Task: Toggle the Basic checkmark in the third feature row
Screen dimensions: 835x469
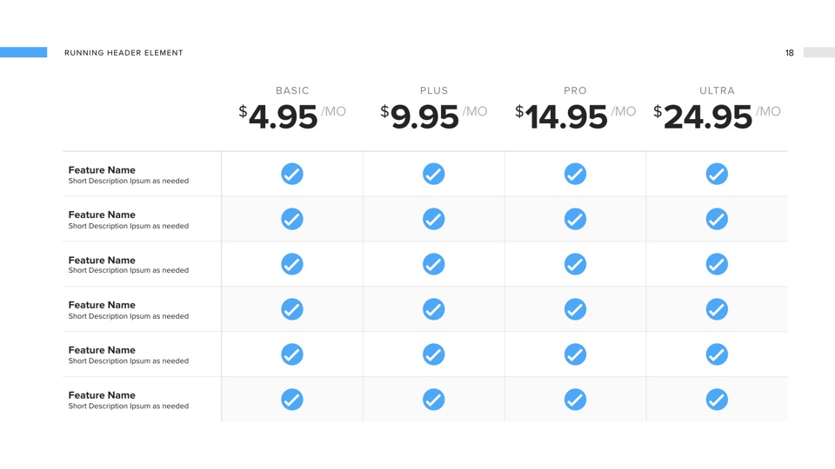Action: 292,263
